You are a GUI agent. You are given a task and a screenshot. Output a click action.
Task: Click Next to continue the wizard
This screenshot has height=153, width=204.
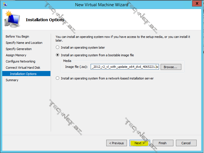(x=140, y=143)
